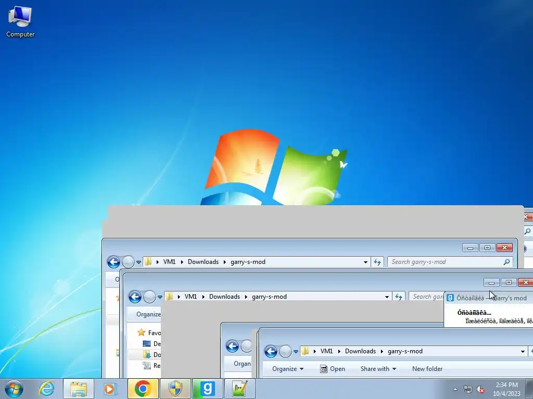Viewport: 533px width, 399px height.
Task: Switch to Garry's Mod installer taskbar icon
Action: [207, 389]
